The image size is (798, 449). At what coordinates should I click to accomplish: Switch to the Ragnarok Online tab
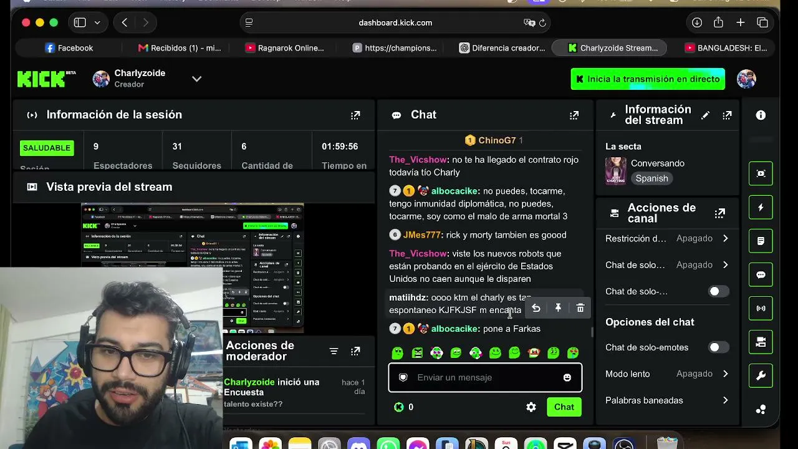285,48
